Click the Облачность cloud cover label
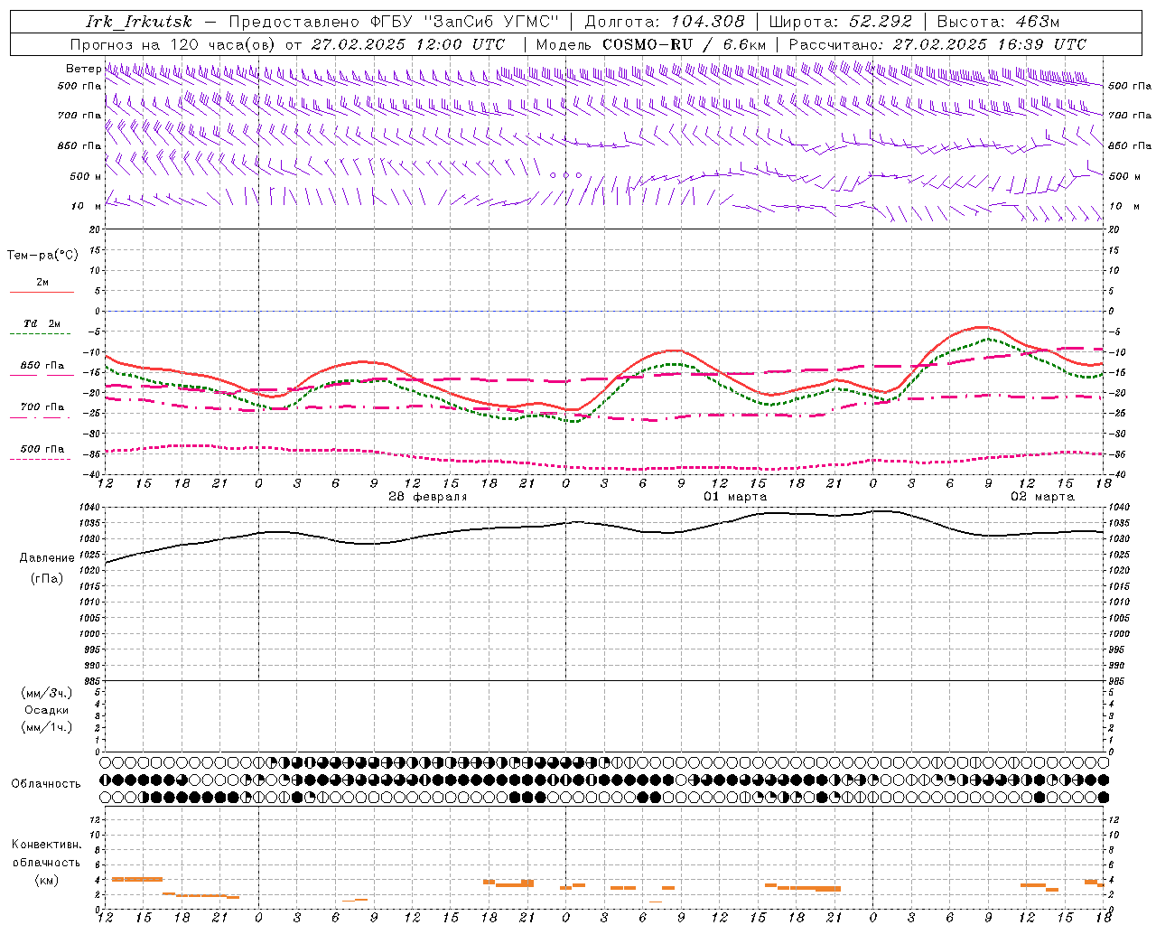Viewport: 1156px width, 925px height. point(46,784)
